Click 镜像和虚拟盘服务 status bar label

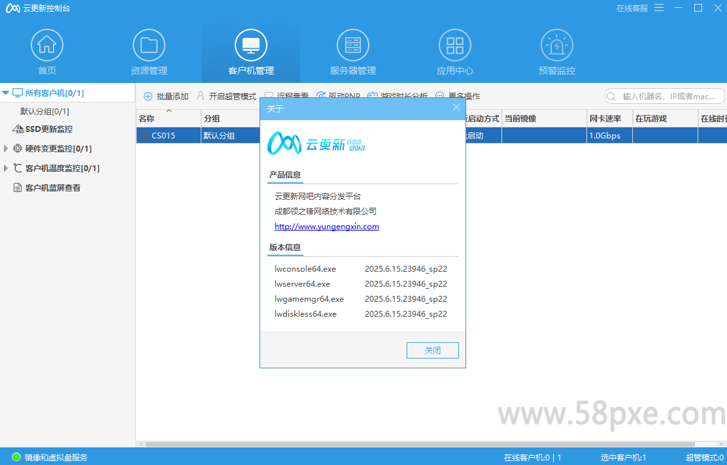(x=56, y=458)
